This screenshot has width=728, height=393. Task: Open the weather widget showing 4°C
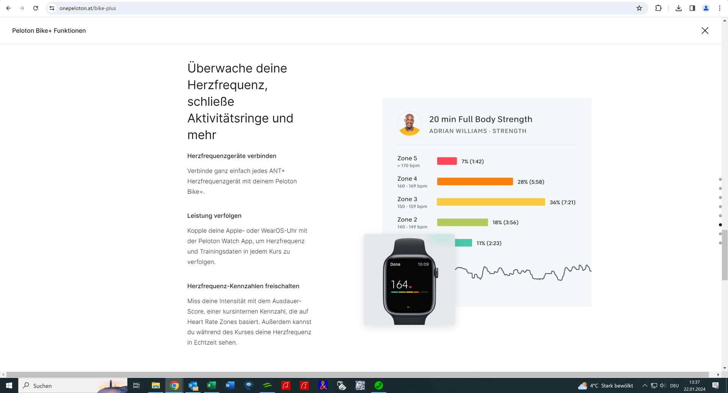pyautogui.click(x=606, y=385)
